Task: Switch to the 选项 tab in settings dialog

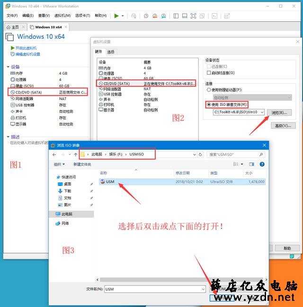Action: pos(110,52)
